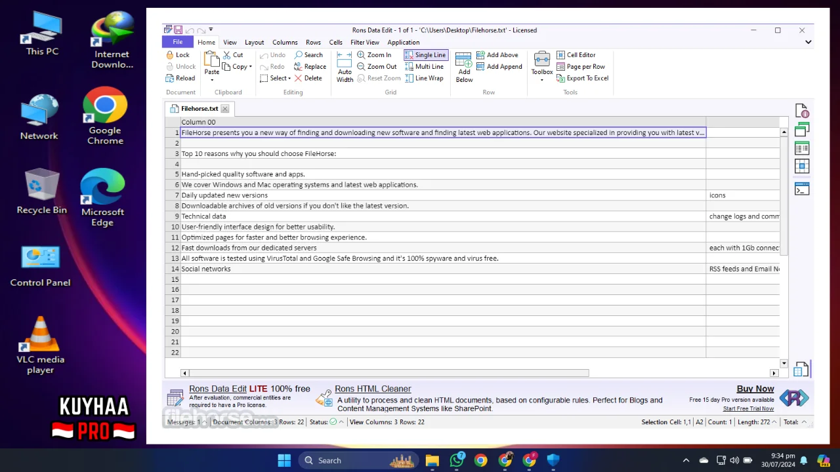Enable Line Wrap in the grid
Screen dimensions: 840x472
point(424,78)
